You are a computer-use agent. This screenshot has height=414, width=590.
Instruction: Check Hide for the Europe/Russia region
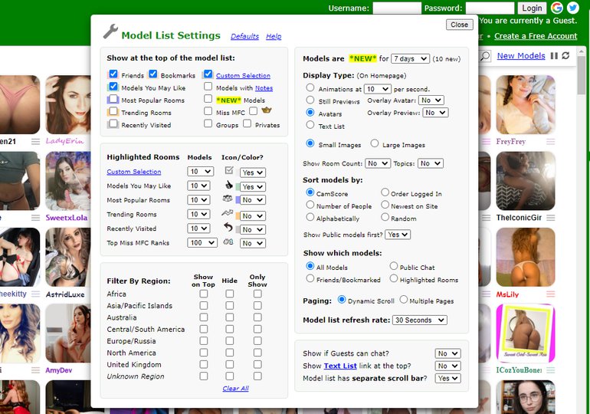pyautogui.click(x=230, y=340)
